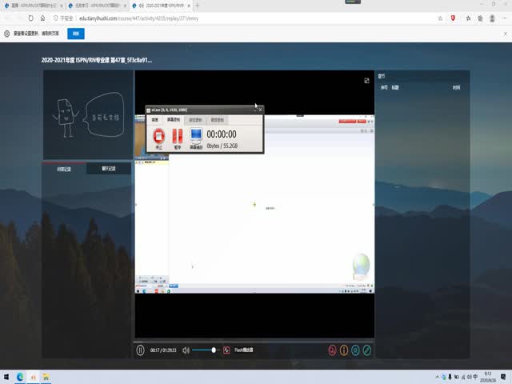Viewport: 512px width, 384px height.
Task: Select the second browser tab
Action: 96,5
